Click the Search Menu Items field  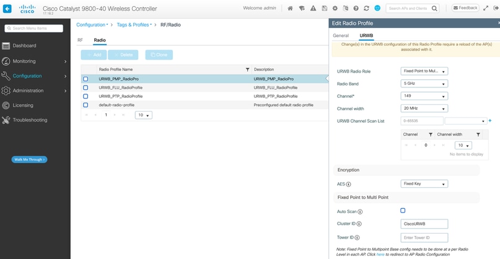34,29
